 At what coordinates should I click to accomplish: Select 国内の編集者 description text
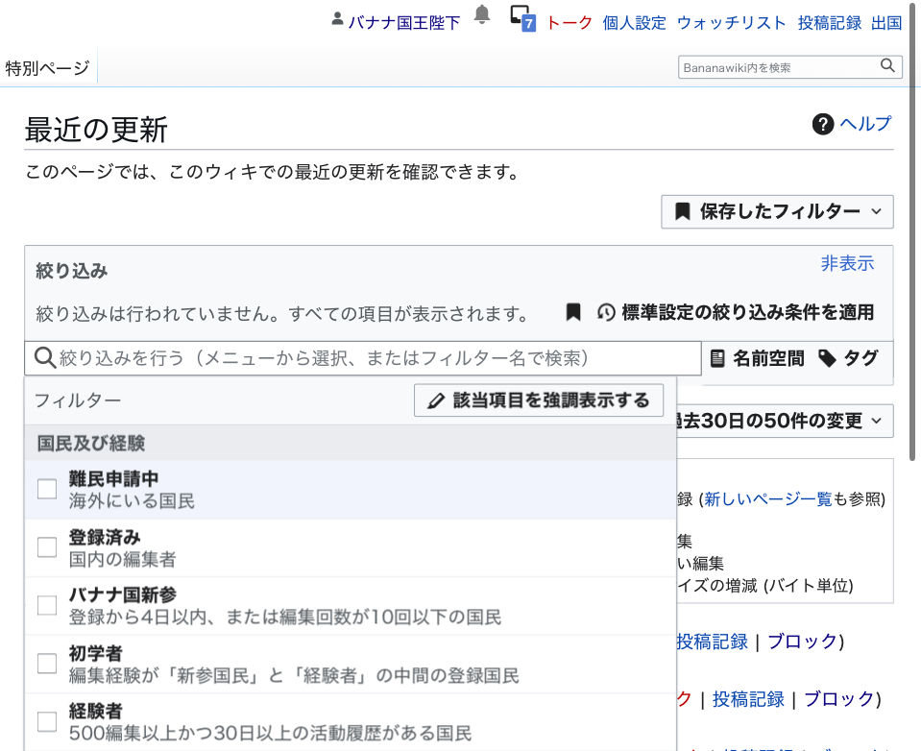pos(122,559)
